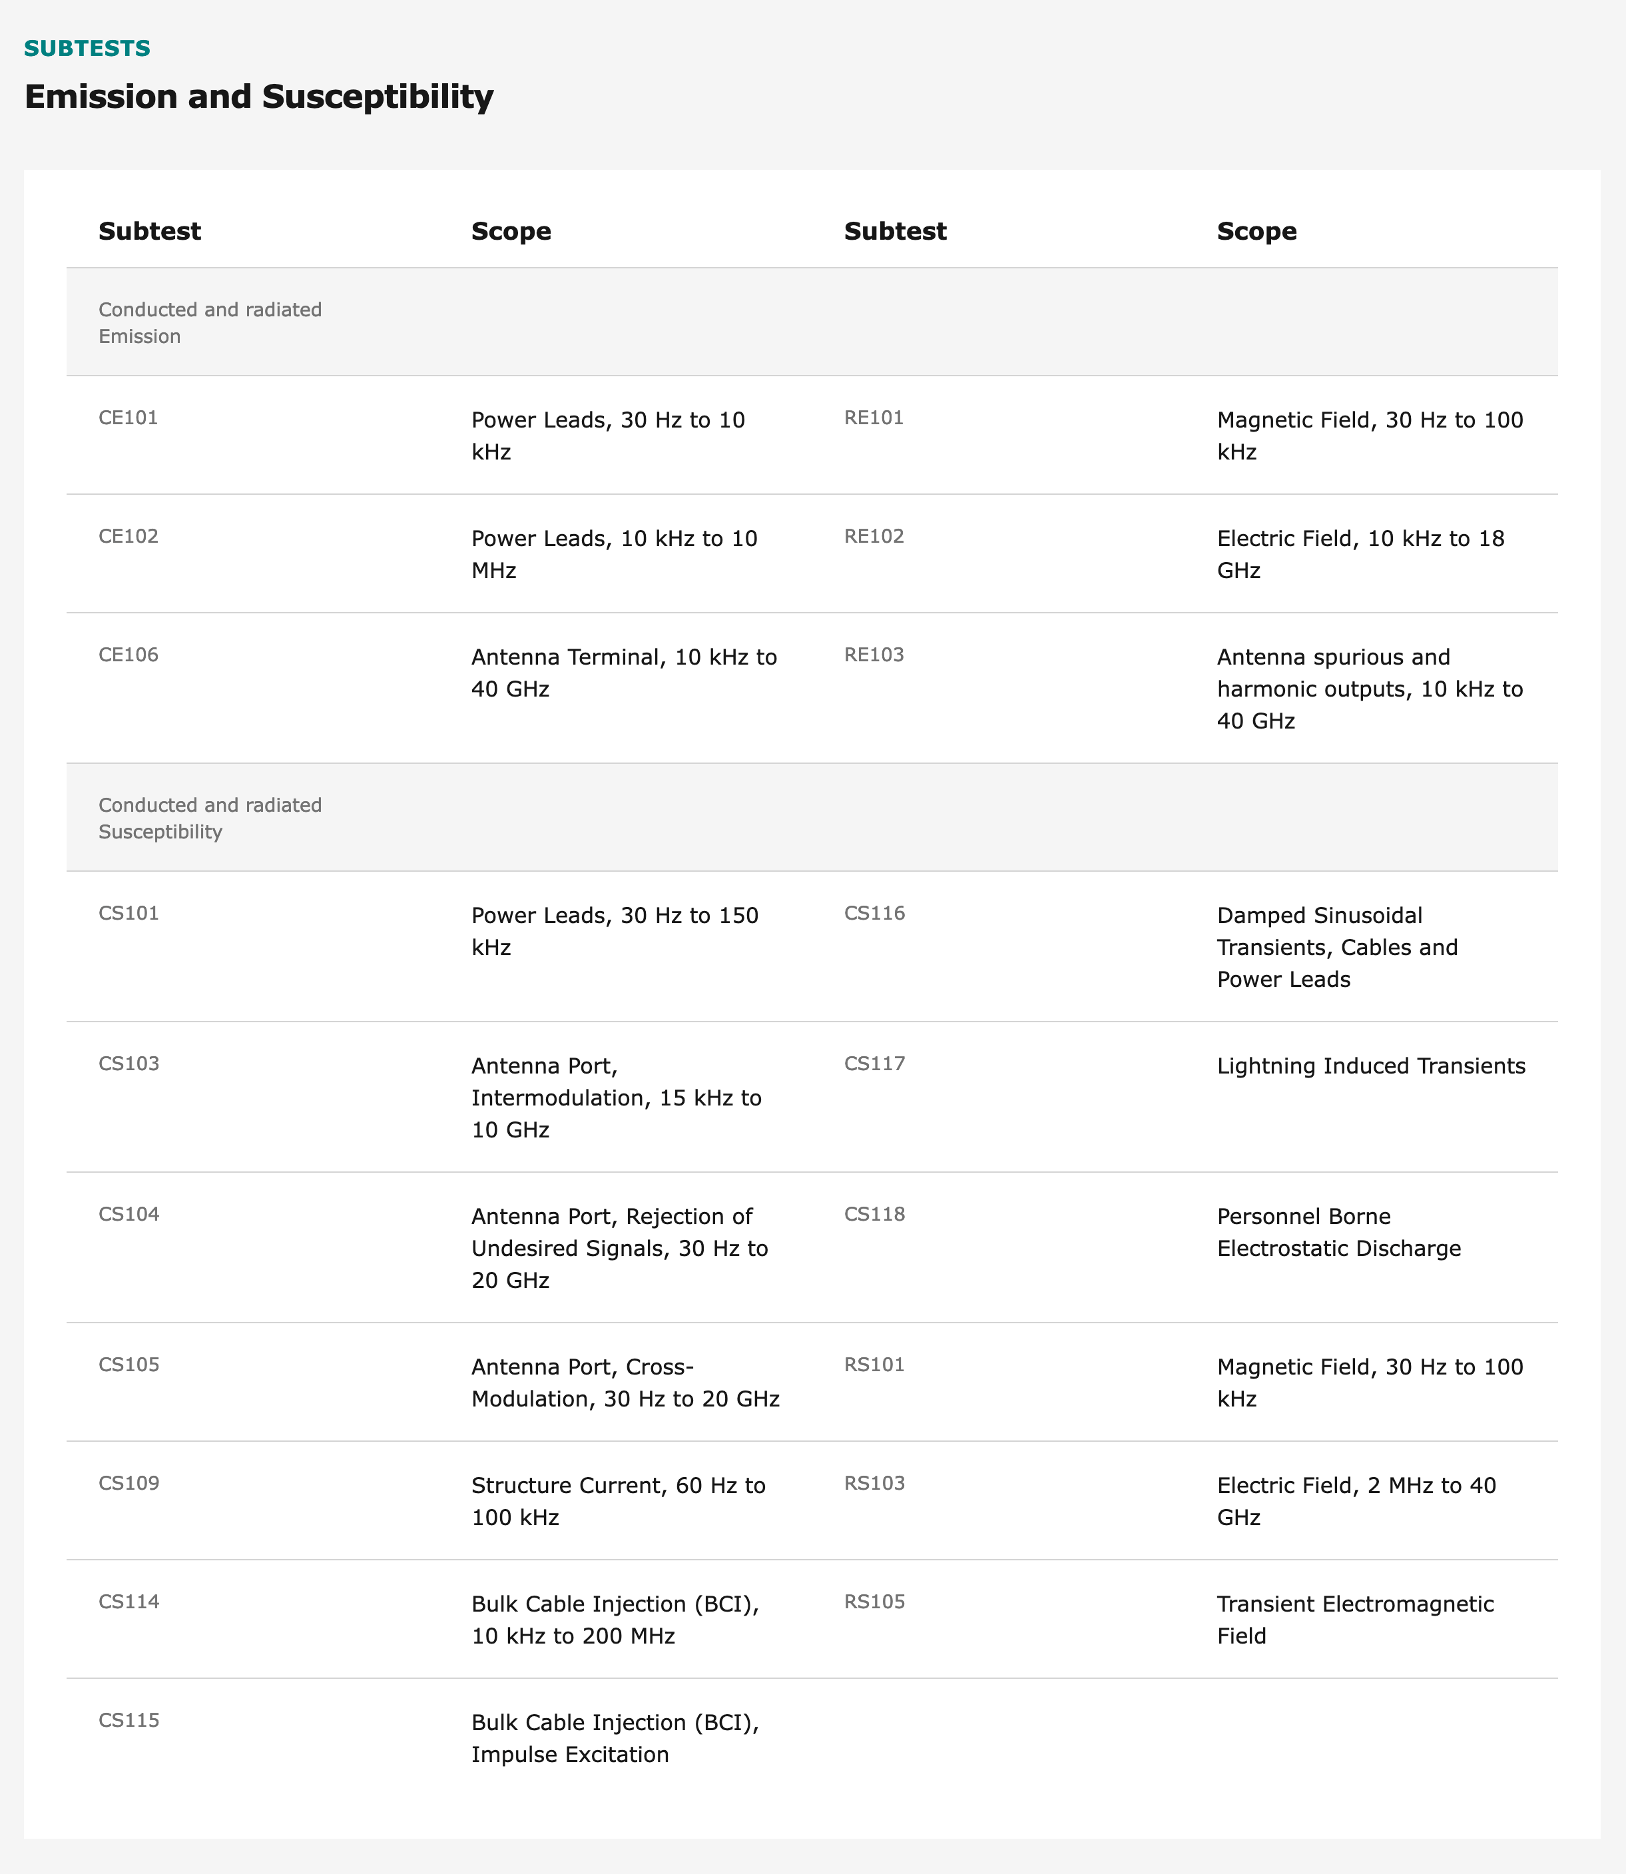1626x1874 pixels.
Task: Click the first Subtest column header
Action: point(150,231)
